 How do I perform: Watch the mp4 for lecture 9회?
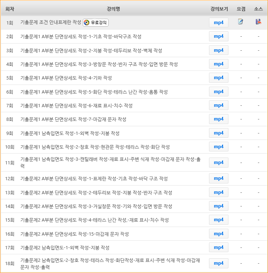click(x=218, y=133)
